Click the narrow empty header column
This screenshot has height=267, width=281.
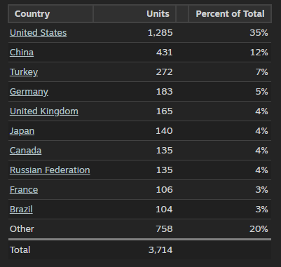tap(182, 14)
